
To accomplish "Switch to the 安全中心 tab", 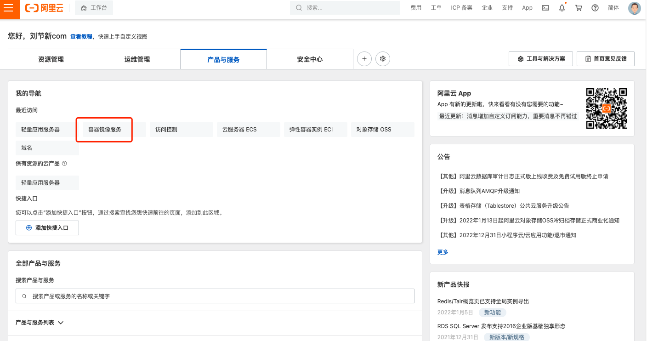I will [x=310, y=59].
